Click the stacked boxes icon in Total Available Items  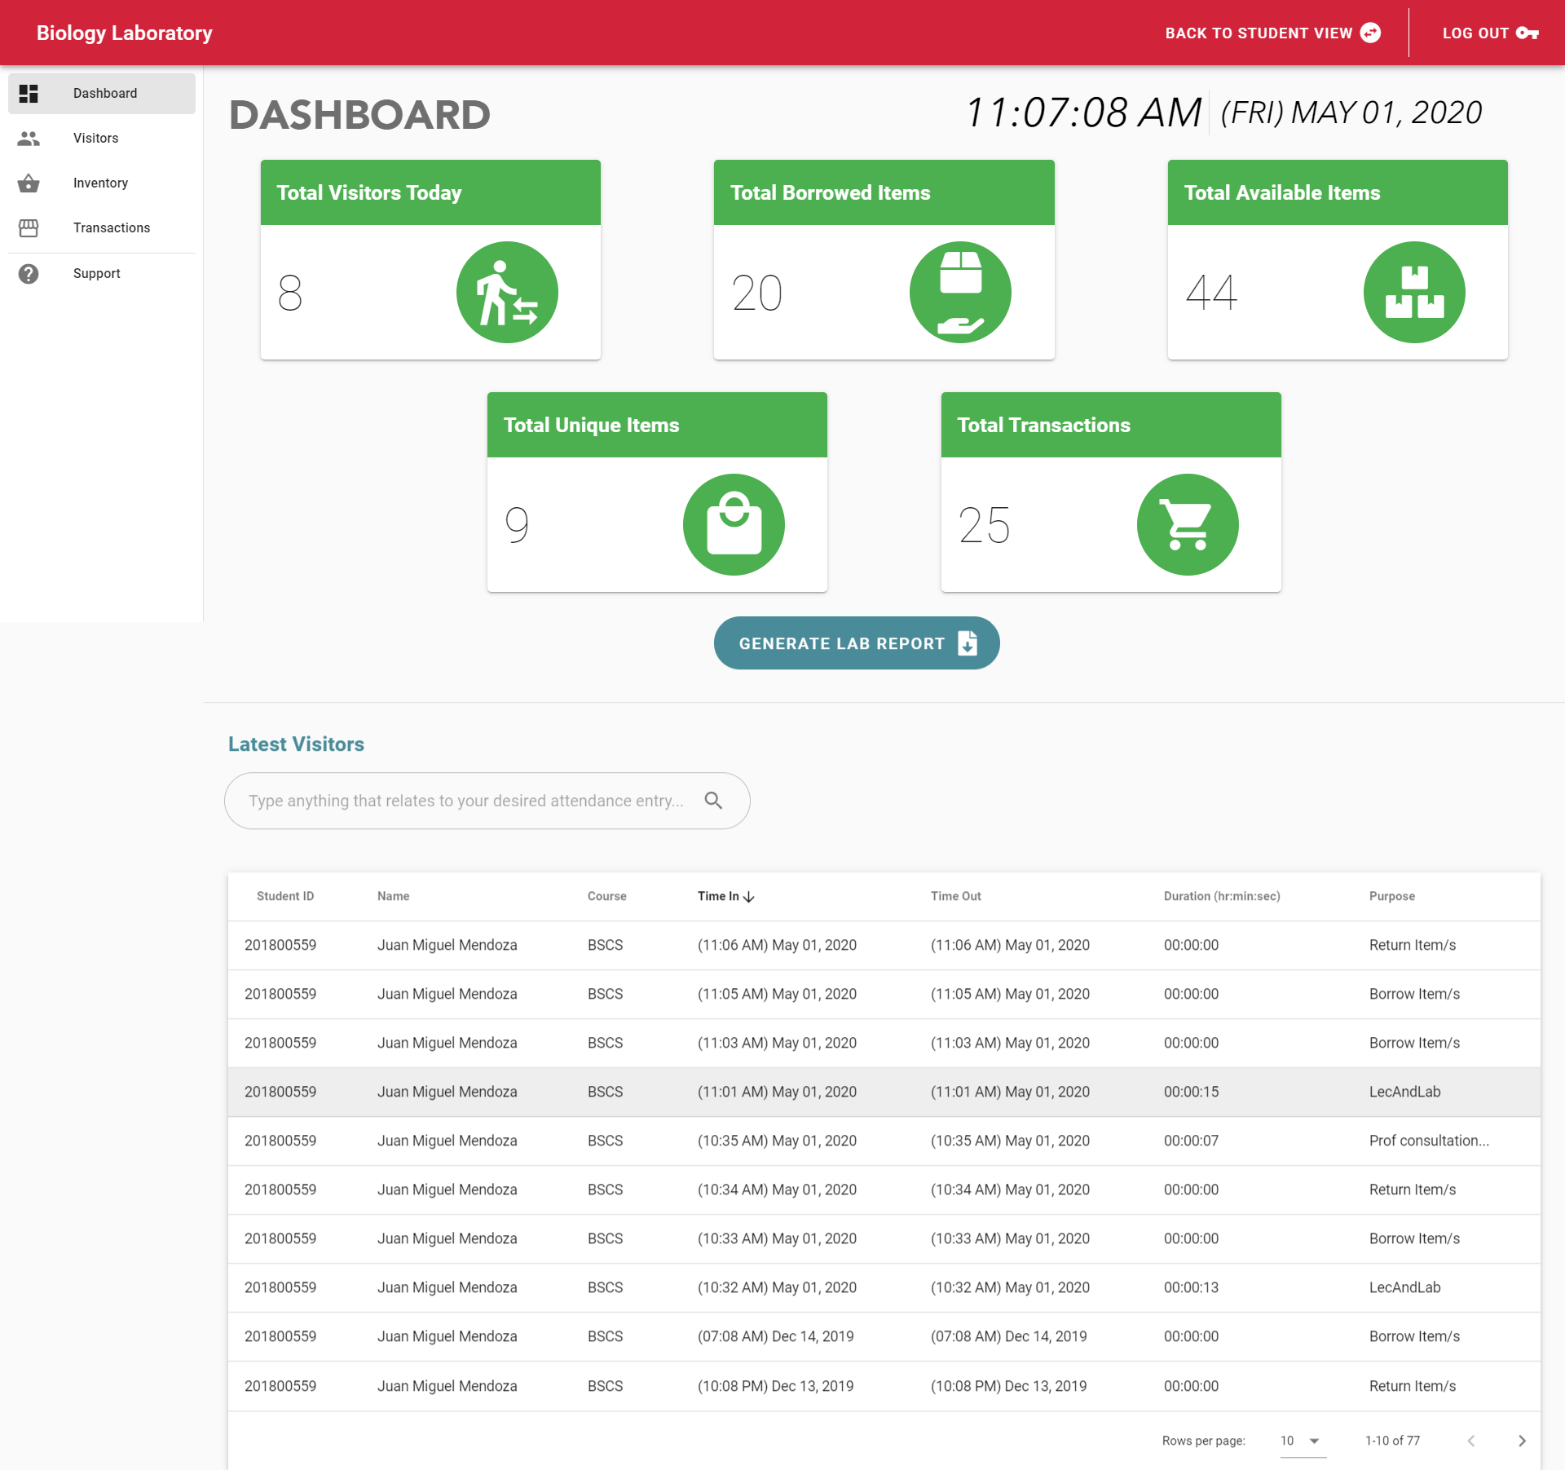(1413, 293)
